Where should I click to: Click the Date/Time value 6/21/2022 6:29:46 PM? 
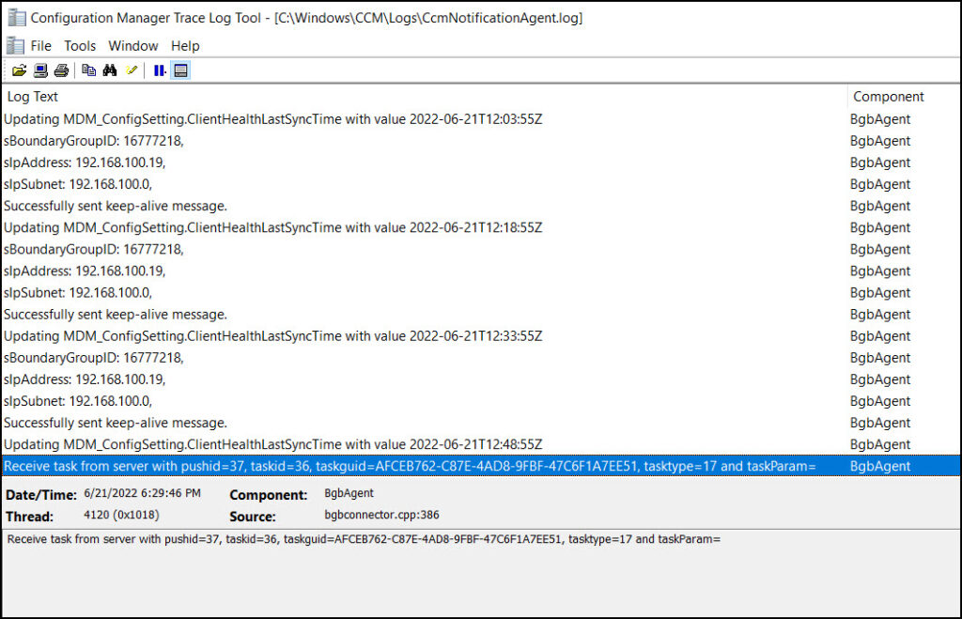point(143,493)
